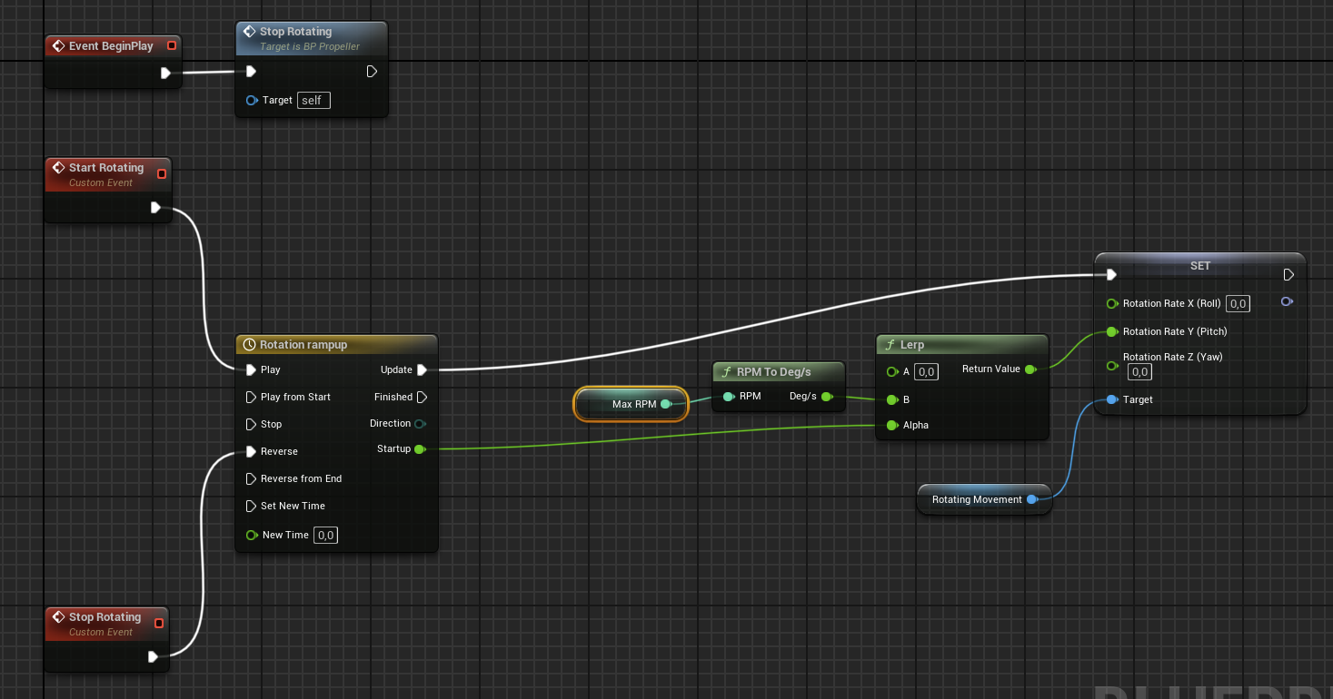Viewport: 1333px width, 699px height.
Task: Click the Lerp node's A input pin
Action: pos(892,371)
